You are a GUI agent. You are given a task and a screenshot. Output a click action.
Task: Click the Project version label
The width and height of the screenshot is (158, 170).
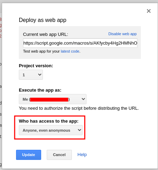click(x=36, y=66)
